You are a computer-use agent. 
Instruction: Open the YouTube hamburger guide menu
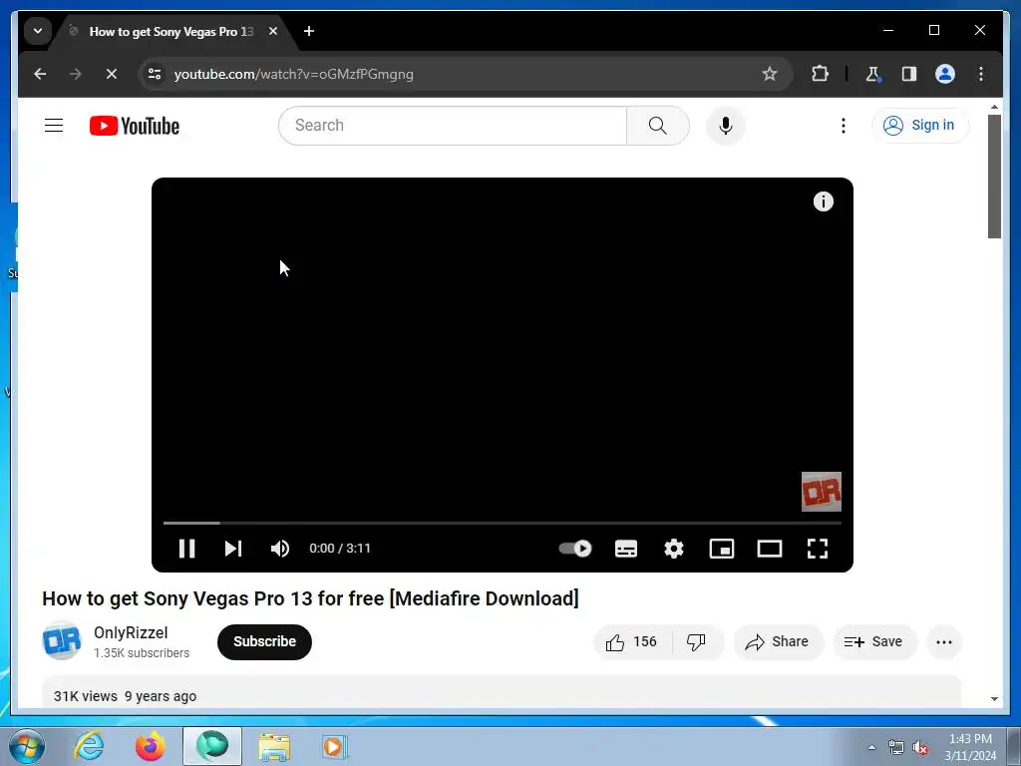tap(54, 125)
